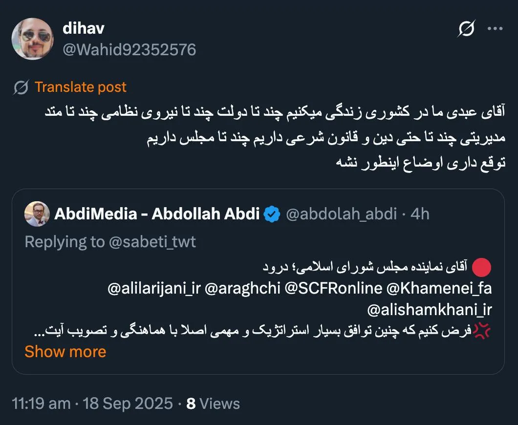Click the Grok slash icon near Translate post
Screen dimensions: 518x425
click(x=22, y=86)
